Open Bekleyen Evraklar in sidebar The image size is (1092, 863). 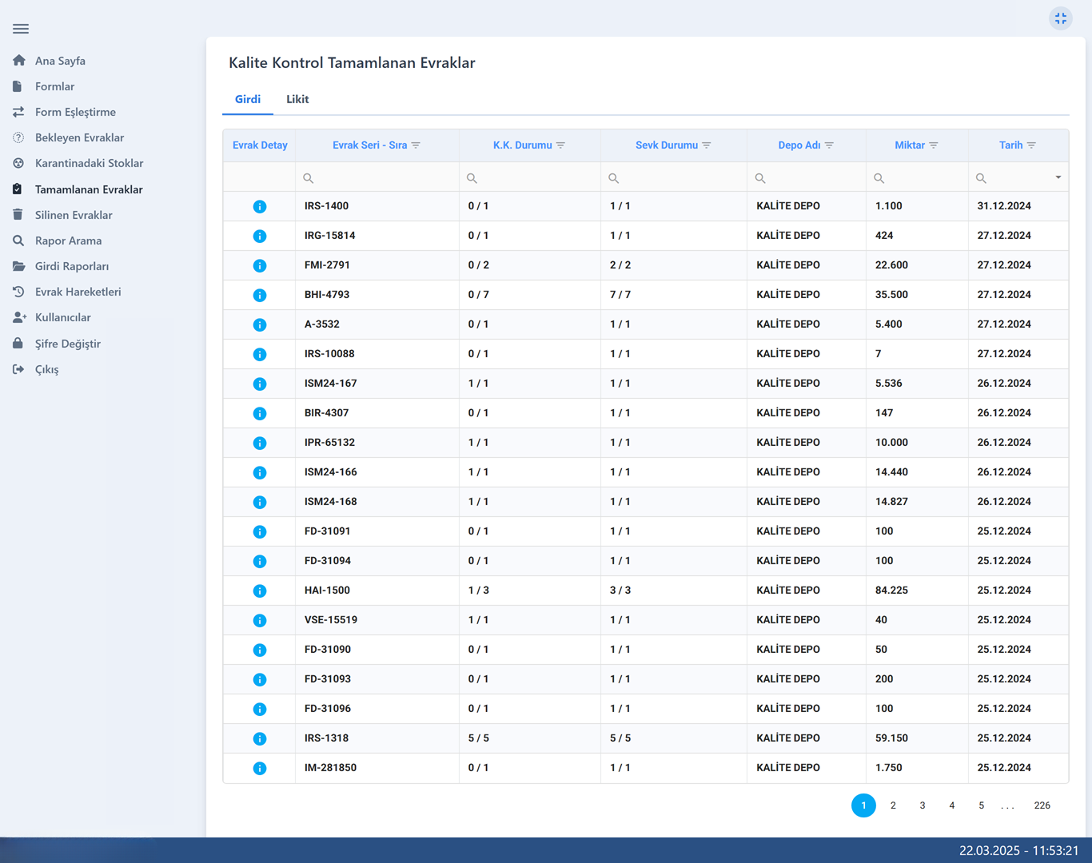click(x=79, y=137)
